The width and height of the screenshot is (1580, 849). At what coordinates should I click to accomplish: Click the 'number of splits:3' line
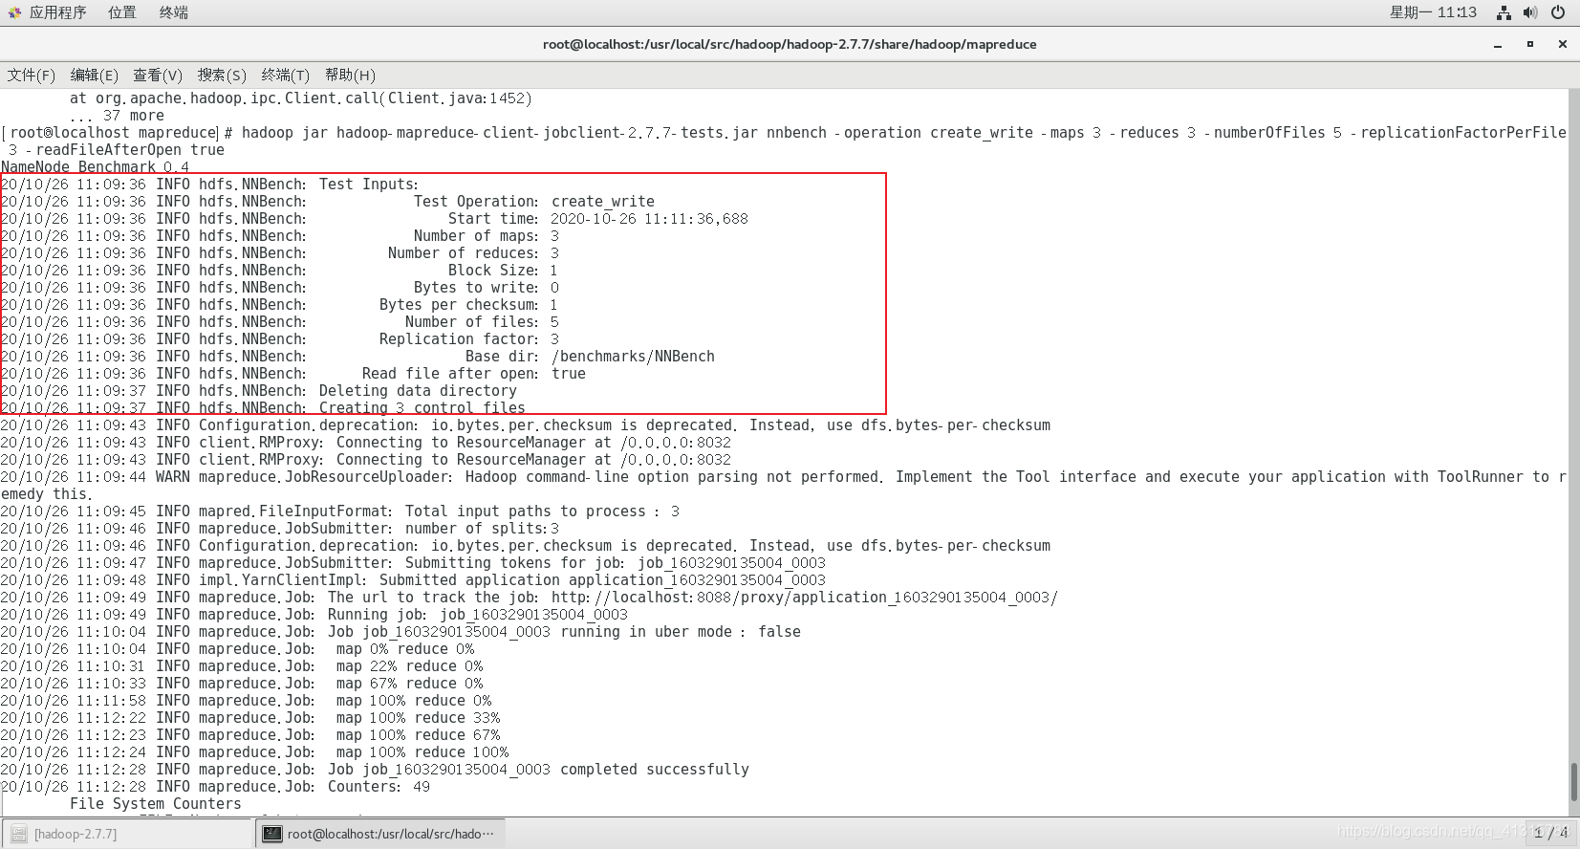tap(279, 529)
